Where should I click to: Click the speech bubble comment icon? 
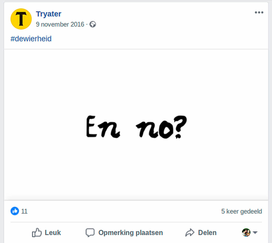coord(90,233)
